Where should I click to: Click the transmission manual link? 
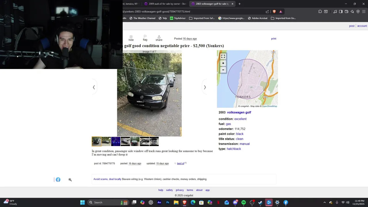pos(245,144)
